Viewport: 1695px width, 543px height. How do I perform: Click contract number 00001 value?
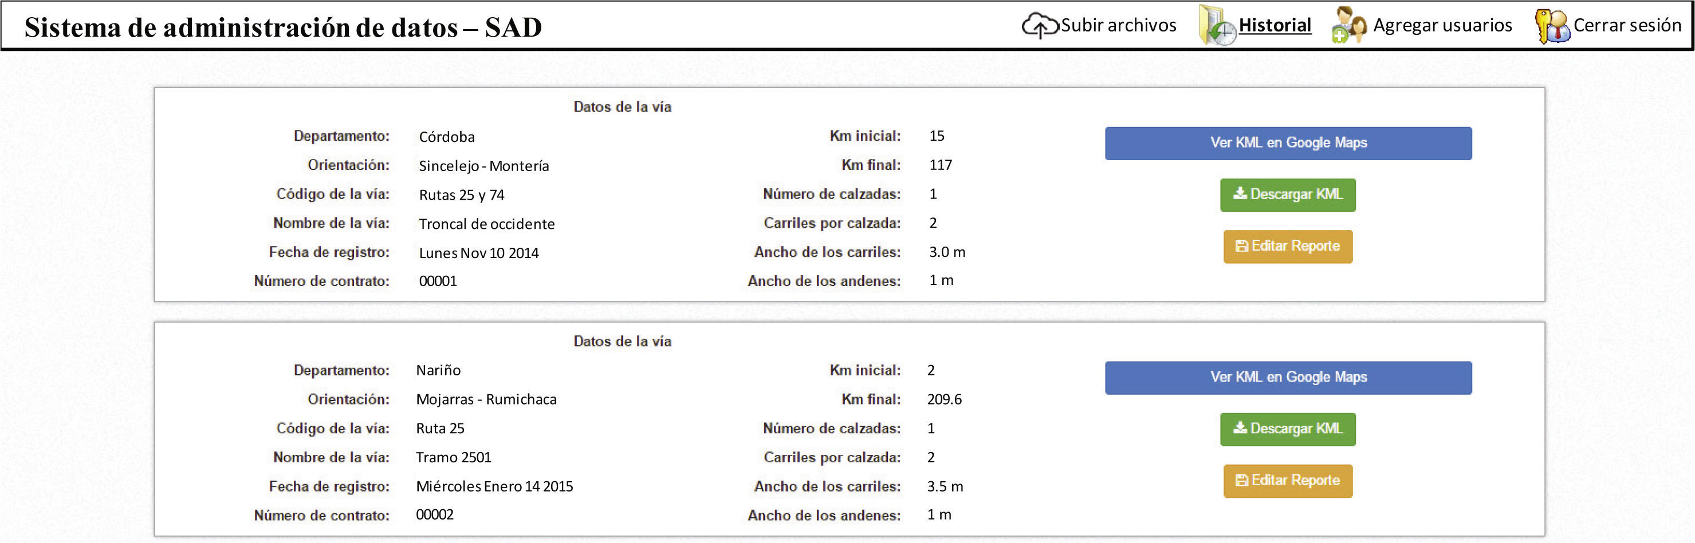(x=438, y=281)
